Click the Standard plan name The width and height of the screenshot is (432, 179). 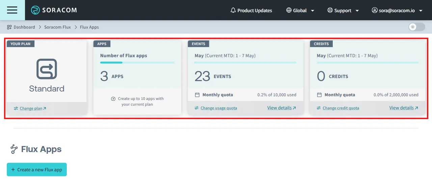click(x=47, y=88)
